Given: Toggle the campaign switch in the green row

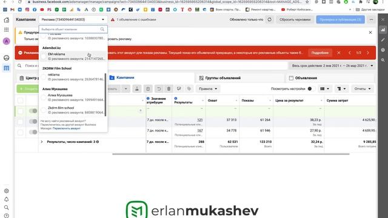Looking at the screenshot, I should tap(33, 111).
